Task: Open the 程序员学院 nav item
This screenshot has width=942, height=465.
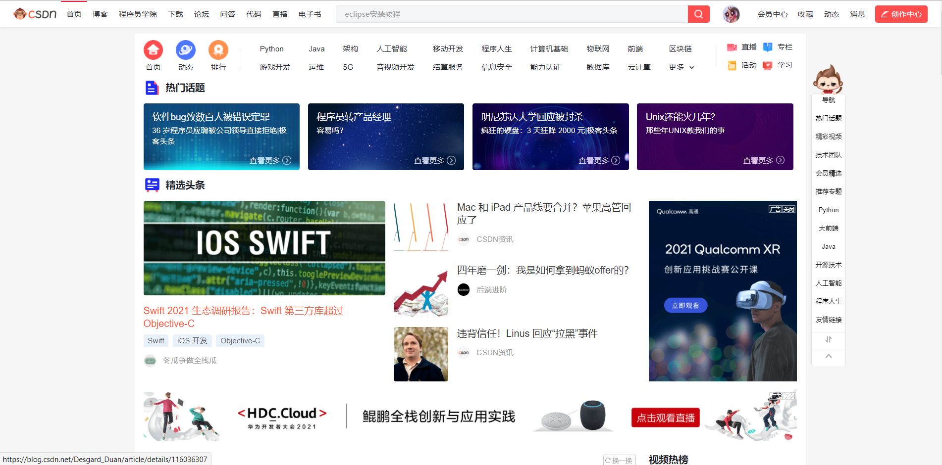Action: pyautogui.click(x=138, y=14)
